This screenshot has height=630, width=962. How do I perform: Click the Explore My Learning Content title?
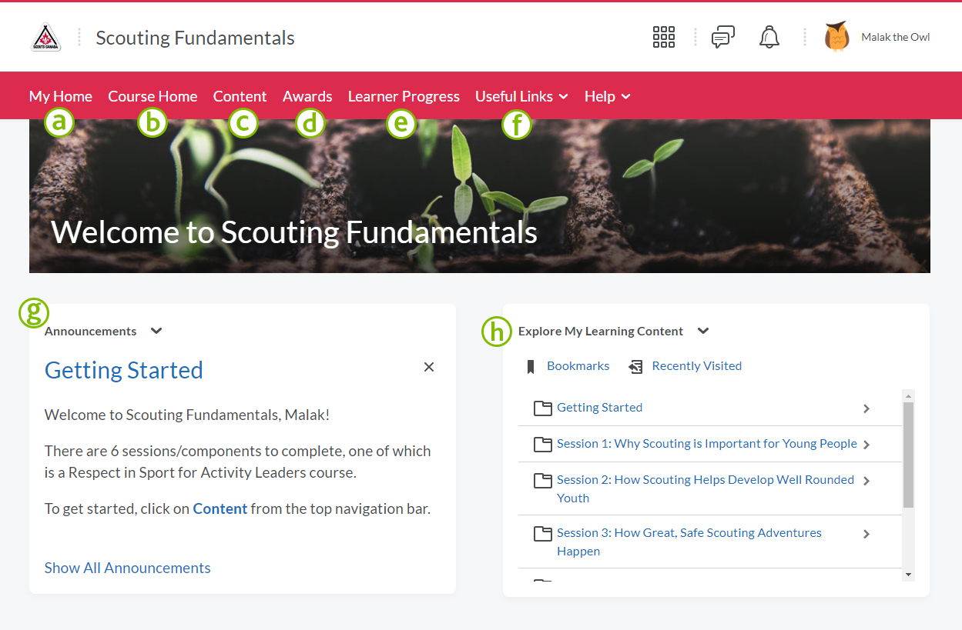[x=601, y=331]
